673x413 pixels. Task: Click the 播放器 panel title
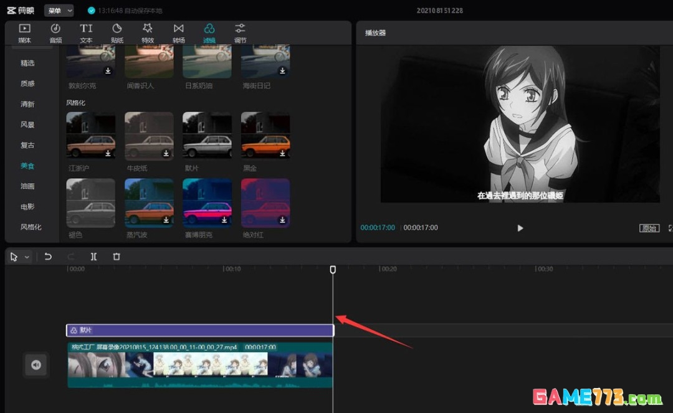click(376, 33)
